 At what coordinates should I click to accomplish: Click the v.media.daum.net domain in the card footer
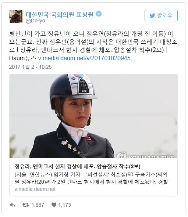(35, 189)
